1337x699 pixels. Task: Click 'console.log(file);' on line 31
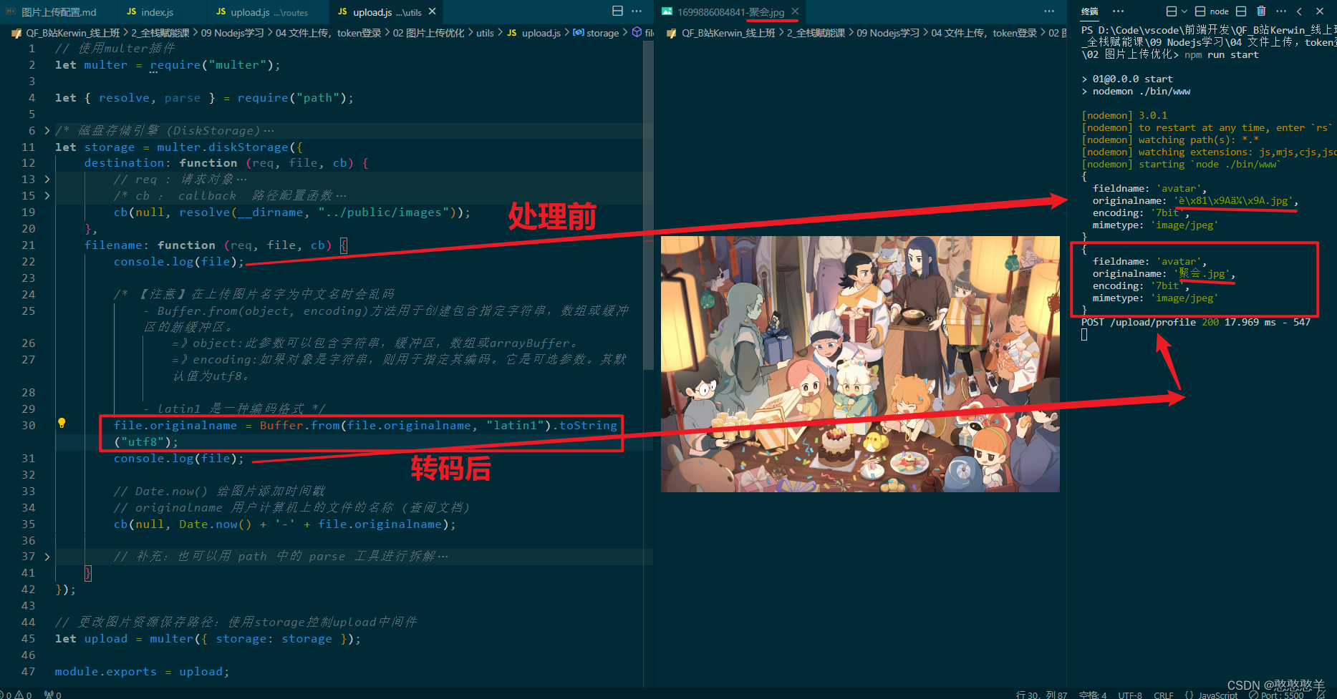click(178, 458)
